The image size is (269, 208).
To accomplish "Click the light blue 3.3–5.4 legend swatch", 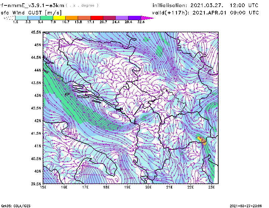I will pyautogui.click(x=34, y=18).
